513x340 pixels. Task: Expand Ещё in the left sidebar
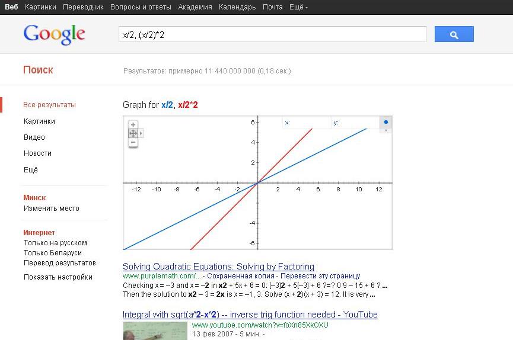(x=31, y=170)
